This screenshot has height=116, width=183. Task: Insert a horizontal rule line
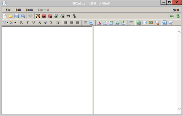coord(85,22)
